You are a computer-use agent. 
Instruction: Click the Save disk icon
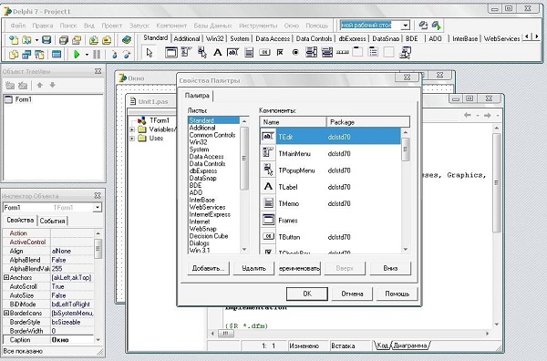pos(46,40)
